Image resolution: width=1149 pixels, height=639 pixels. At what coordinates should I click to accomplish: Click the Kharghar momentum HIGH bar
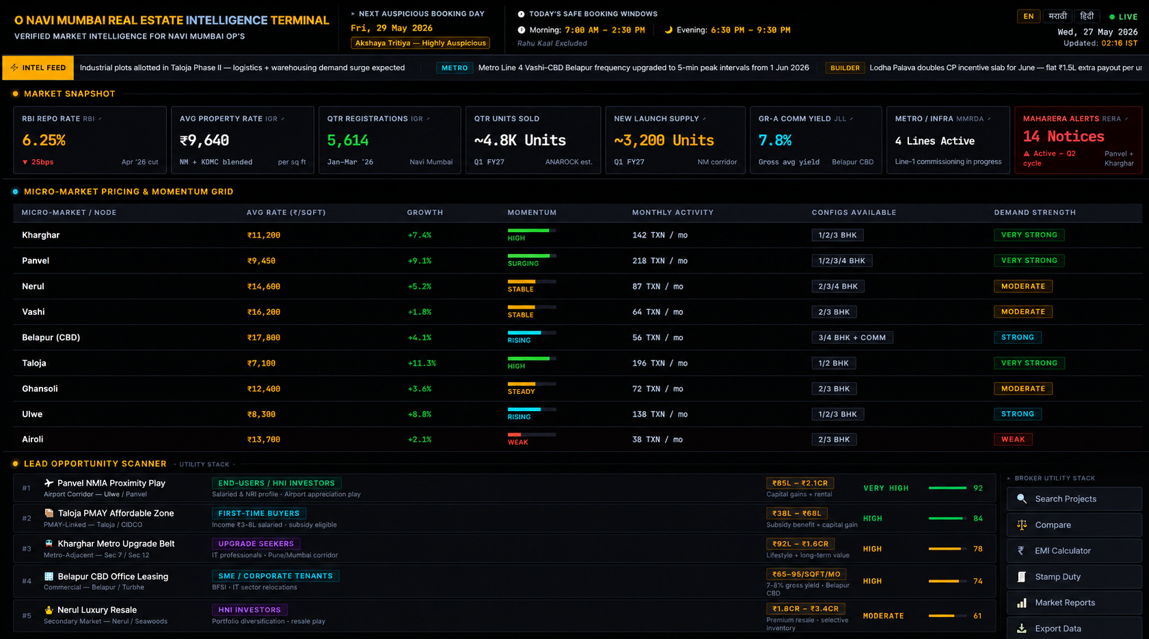[x=532, y=231]
